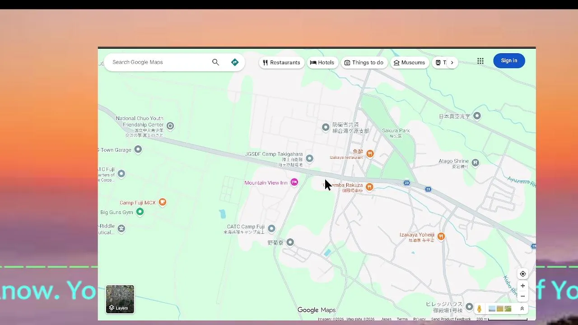This screenshot has height=325, width=578.
Task: Open the Layers satellite thumbnail
Action: [120, 299]
